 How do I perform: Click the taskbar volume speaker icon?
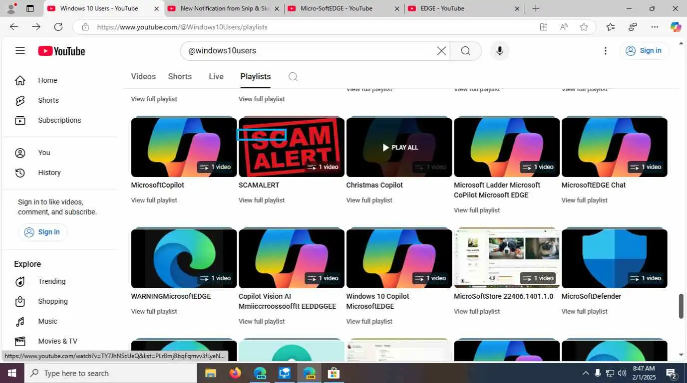click(x=622, y=373)
